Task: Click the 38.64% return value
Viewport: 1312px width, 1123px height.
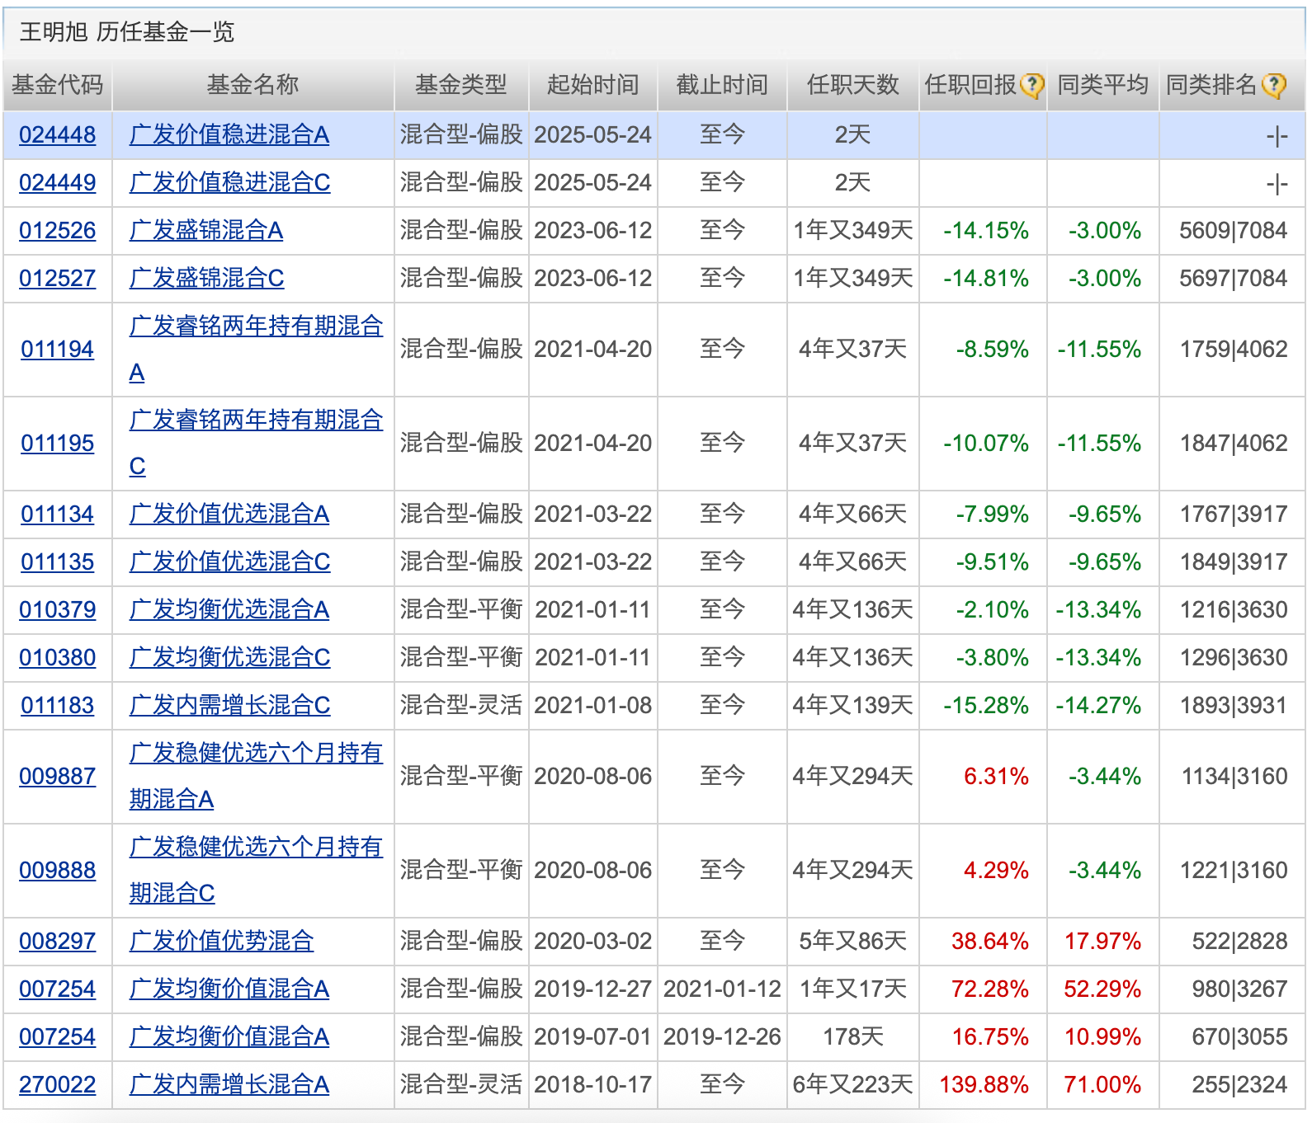Action: (x=990, y=942)
